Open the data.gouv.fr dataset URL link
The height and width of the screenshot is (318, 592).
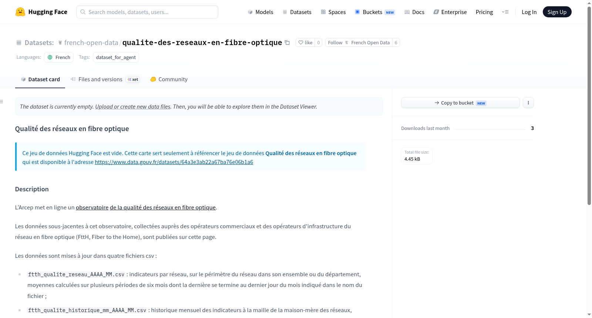coord(174,162)
